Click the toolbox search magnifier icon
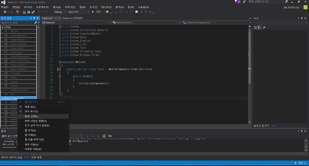309x166 pixels. (36, 23)
